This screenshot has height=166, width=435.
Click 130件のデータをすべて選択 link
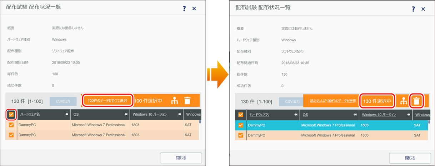tap(107, 101)
